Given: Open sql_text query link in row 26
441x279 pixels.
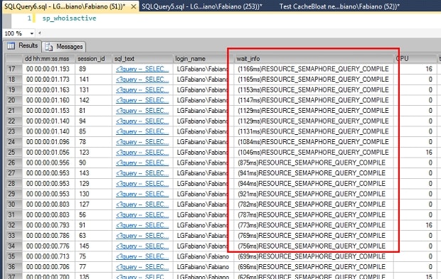Looking at the screenshot, I should coord(142,163).
